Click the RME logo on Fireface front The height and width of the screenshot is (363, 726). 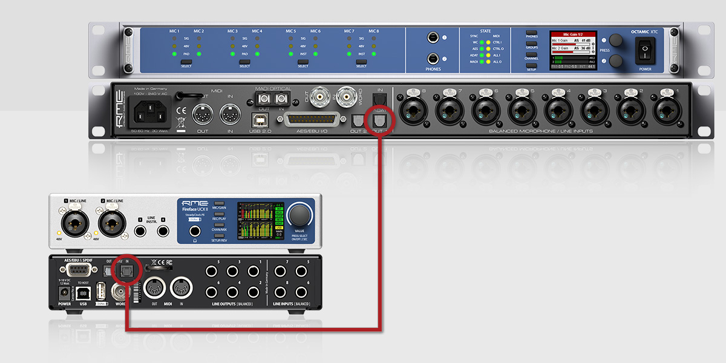point(194,203)
